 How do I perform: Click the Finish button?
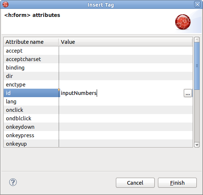[x=177, y=183]
